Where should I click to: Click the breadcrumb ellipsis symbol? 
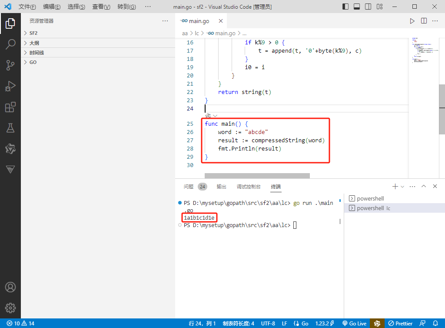tap(244, 33)
